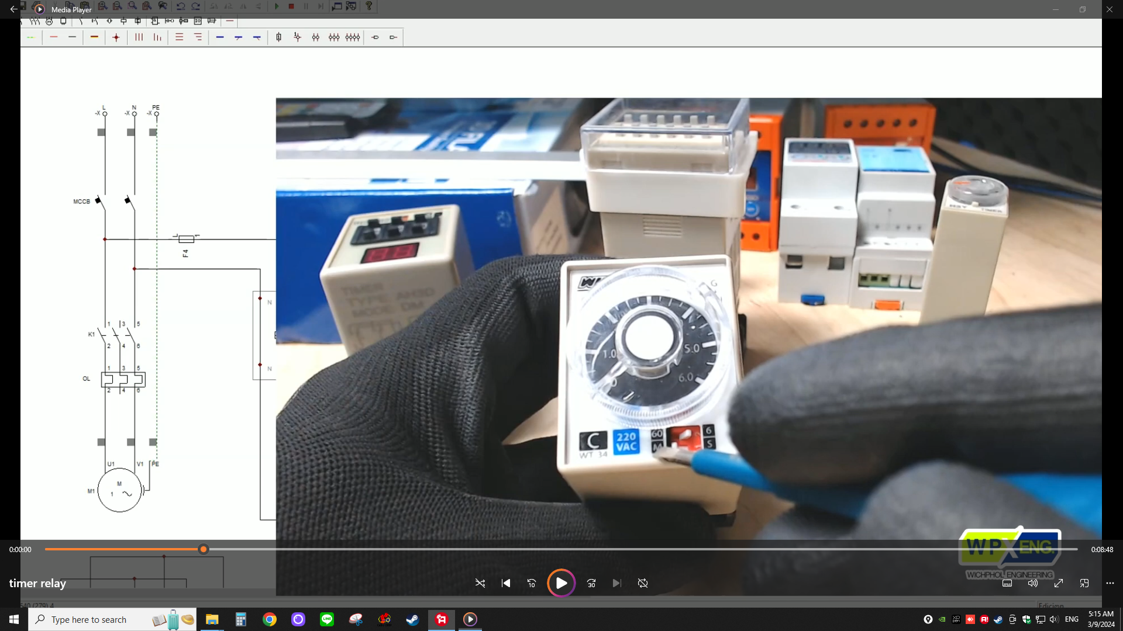
Task: Click the timer relay video title
Action: (x=37, y=583)
